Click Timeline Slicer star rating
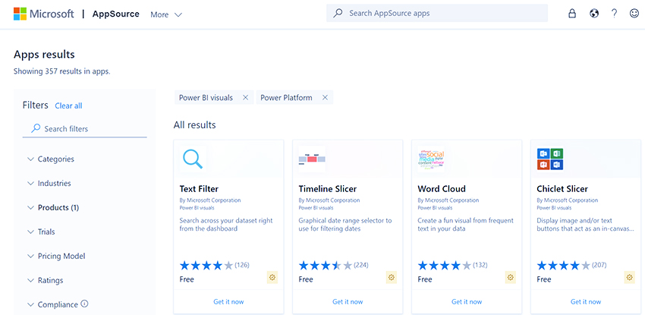The height and width of the screenshot is (315, 645). 326,265
